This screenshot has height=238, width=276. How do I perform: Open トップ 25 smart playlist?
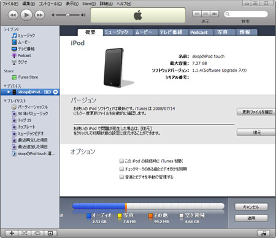tap(21, 120)
